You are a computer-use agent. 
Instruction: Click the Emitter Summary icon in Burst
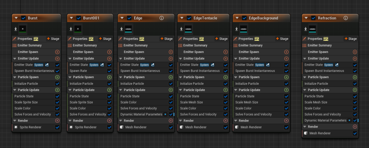click(15, 45)
